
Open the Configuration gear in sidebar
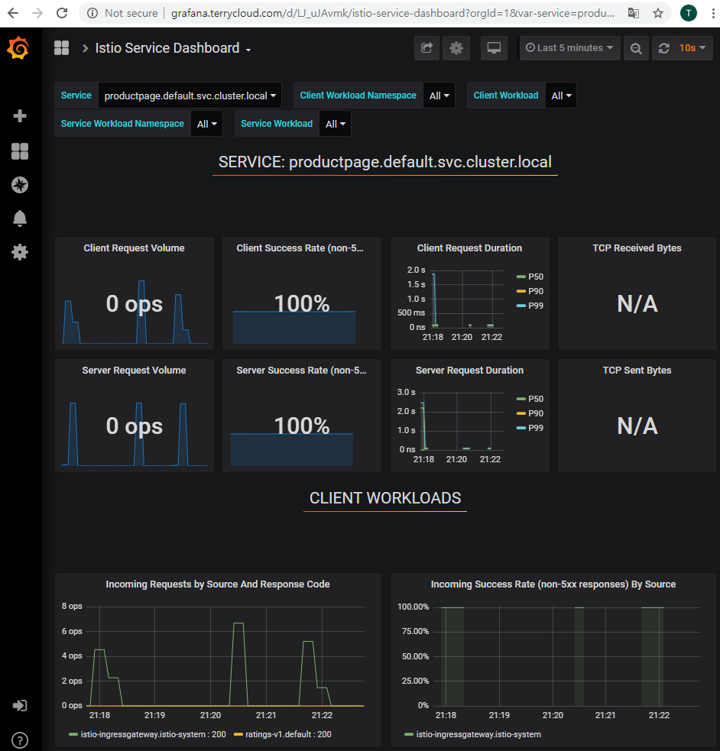(20, 252)
